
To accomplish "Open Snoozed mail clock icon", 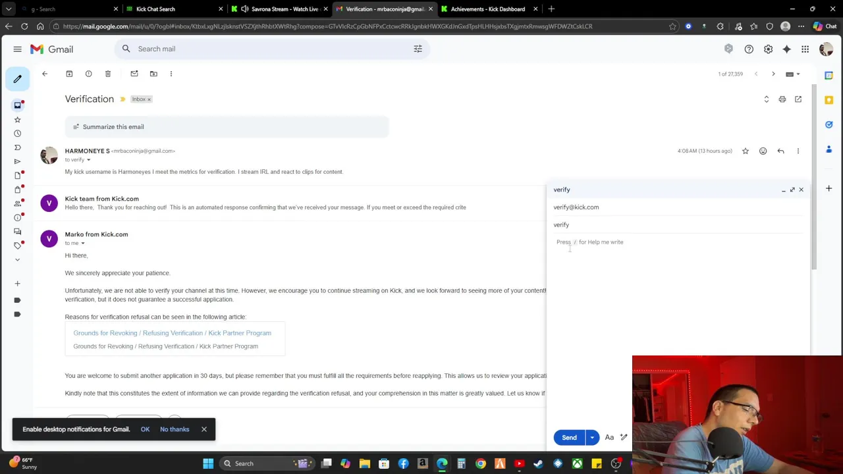I will (x=18, y=133).
